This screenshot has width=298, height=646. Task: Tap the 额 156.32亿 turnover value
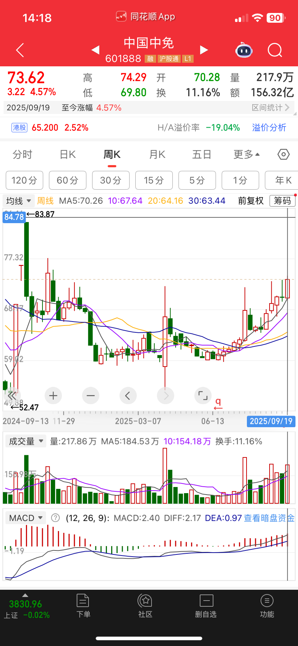262,93
